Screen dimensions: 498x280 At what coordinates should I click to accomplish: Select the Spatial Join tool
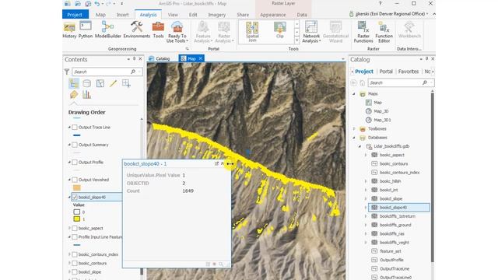tap(252, 32)
